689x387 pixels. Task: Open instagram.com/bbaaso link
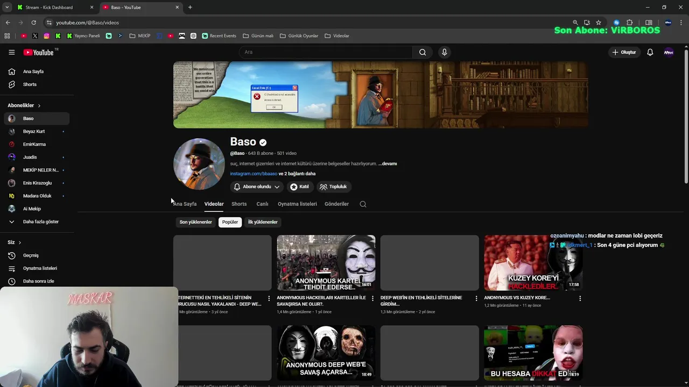pos(254,174)
